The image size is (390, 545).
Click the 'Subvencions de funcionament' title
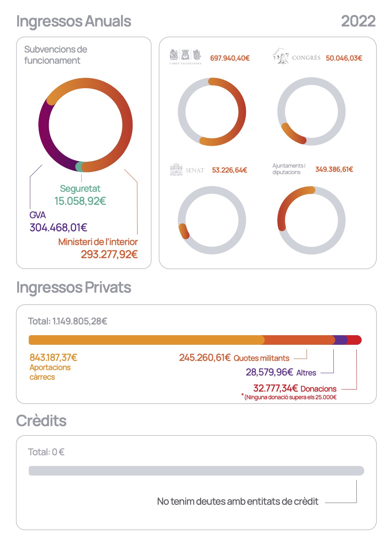click(56, 55)
